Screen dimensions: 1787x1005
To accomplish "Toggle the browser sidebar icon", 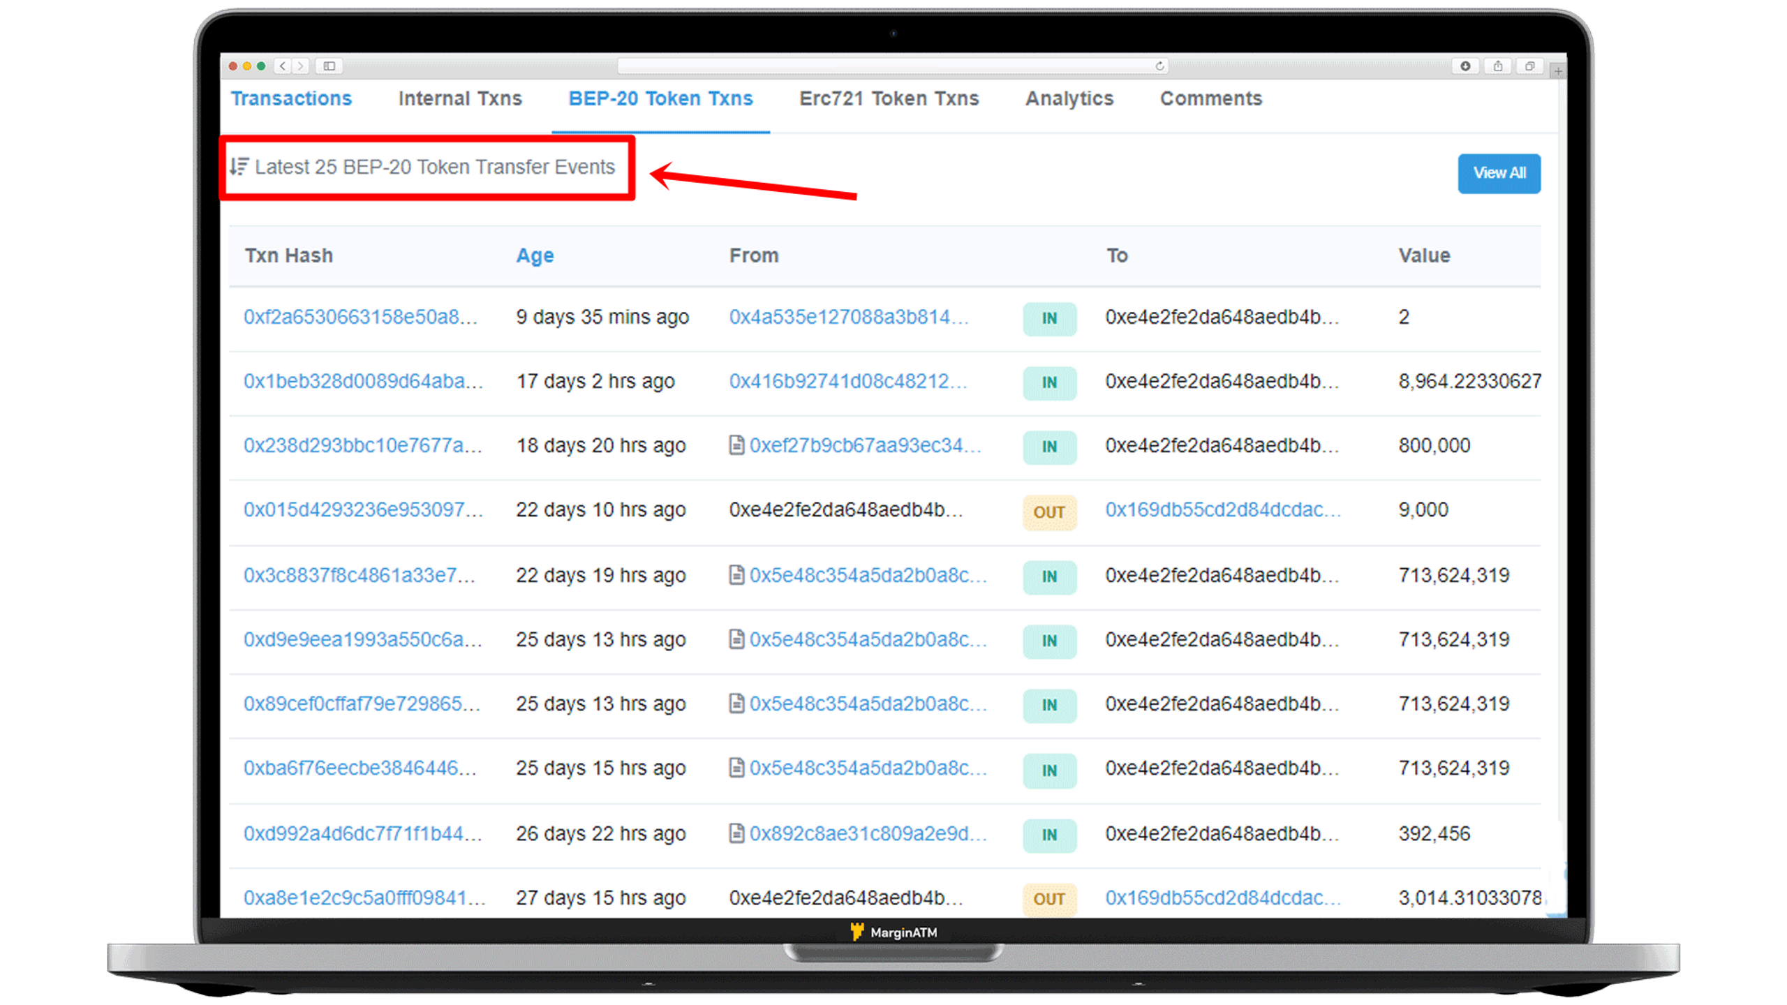I will pyautogui.click(x=329, y=66).
